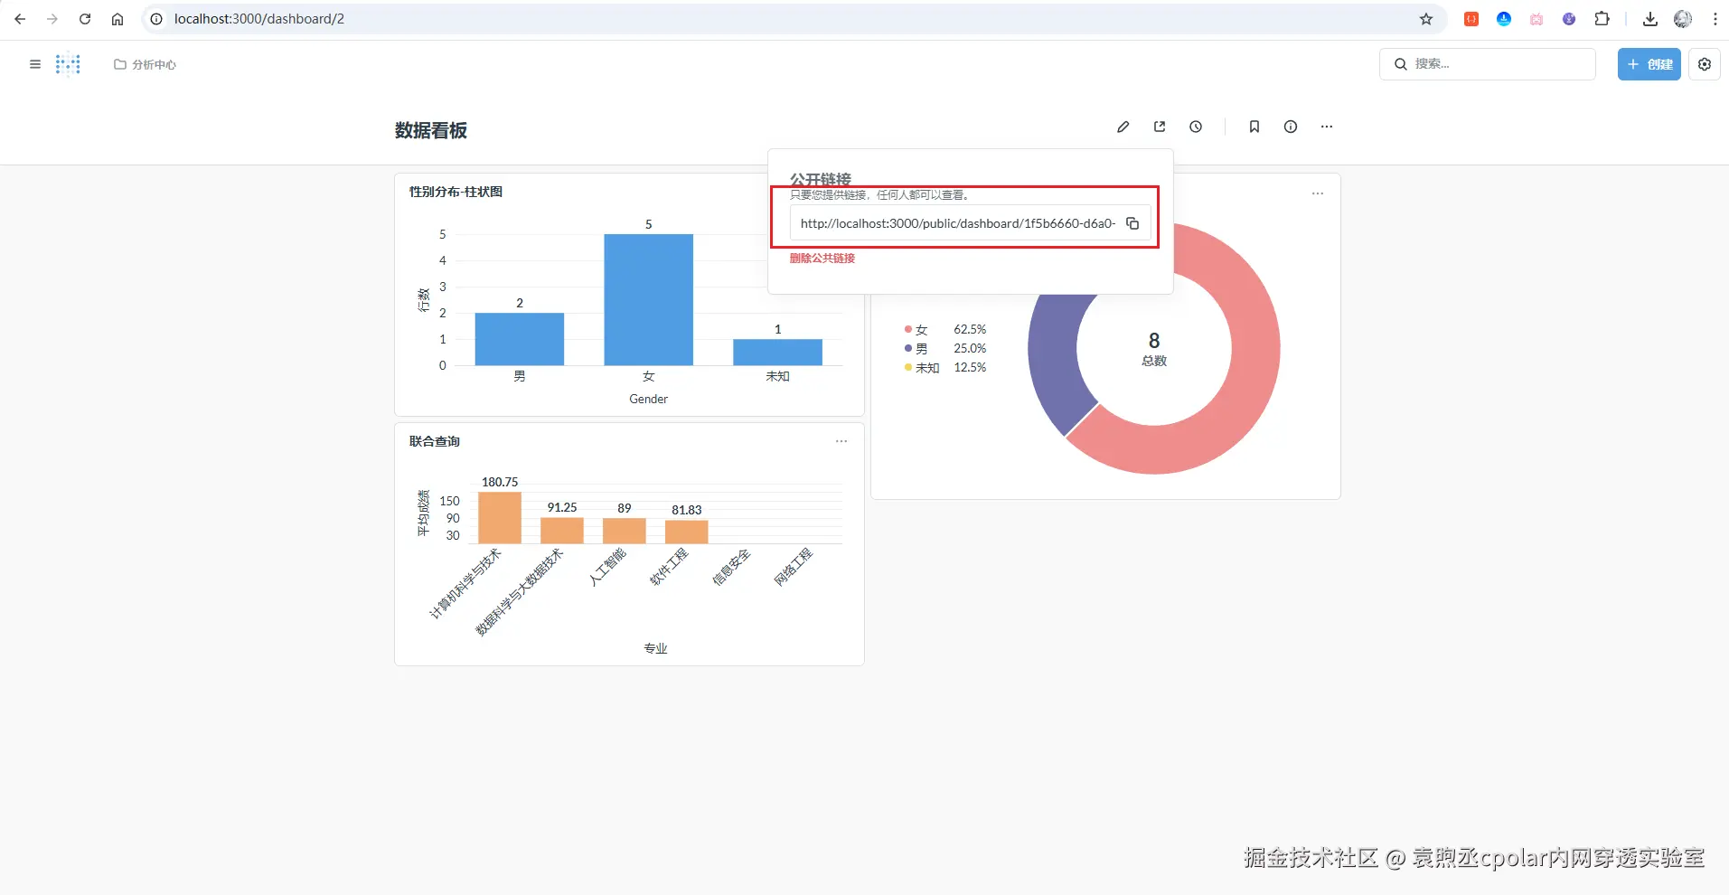The image size is (1729, 895).
Task: Go to Metabase home via logo
Action: click(x=68, y=64)
